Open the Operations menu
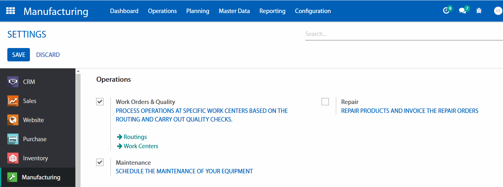The width and height of the screenshot is (503, 187). coord(162,11)
